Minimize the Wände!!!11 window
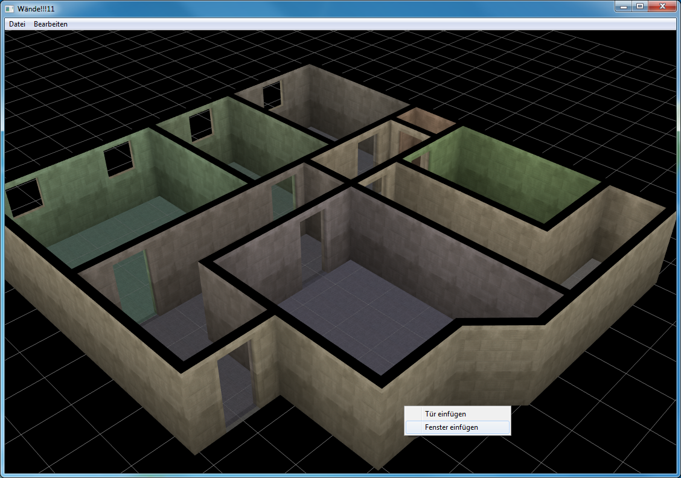 [x=625, y=6]
